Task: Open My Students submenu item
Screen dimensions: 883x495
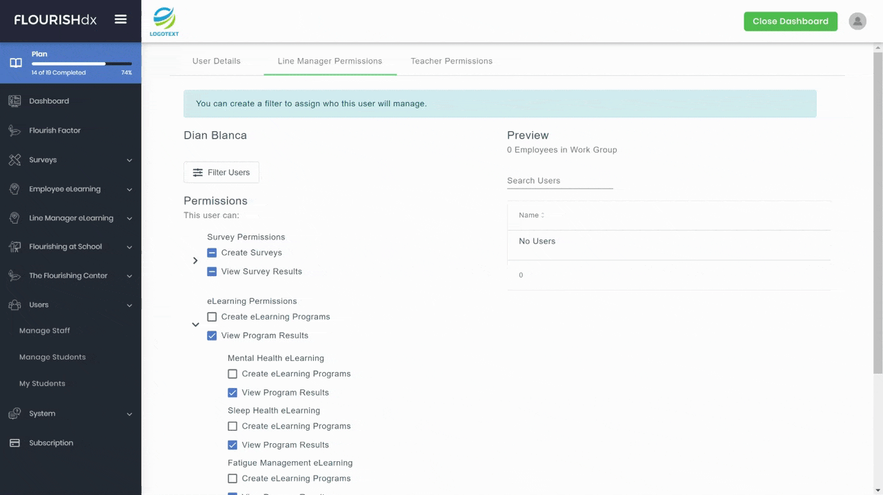Action: (x=42, y=383)
